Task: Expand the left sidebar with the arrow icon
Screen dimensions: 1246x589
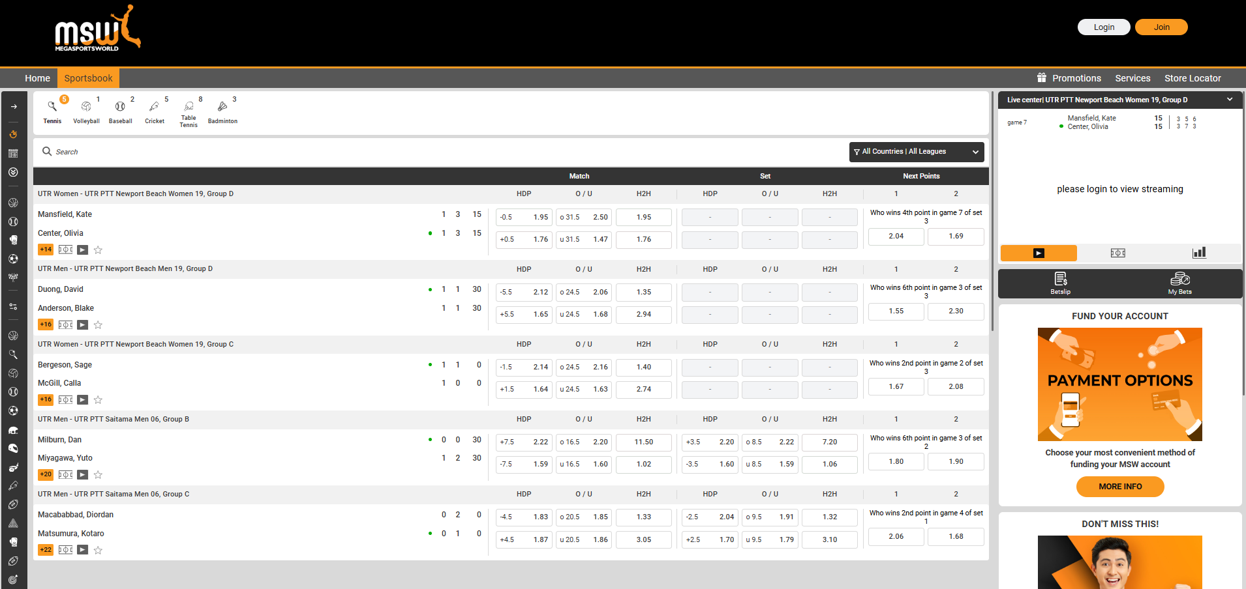Action: click(14, 106)
